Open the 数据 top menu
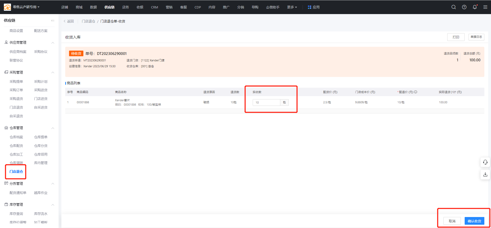Screen dimensions: 491x228 [93, 7]
